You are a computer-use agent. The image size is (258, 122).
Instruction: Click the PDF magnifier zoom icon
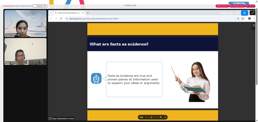click(161, 117)
